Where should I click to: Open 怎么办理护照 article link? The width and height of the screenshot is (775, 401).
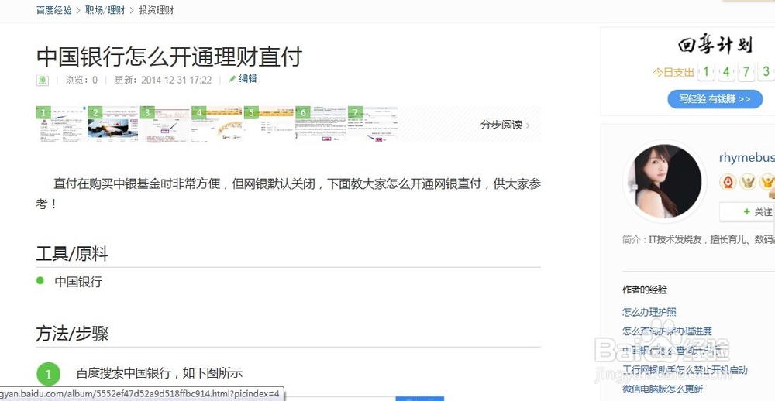(x=649, y=312)
